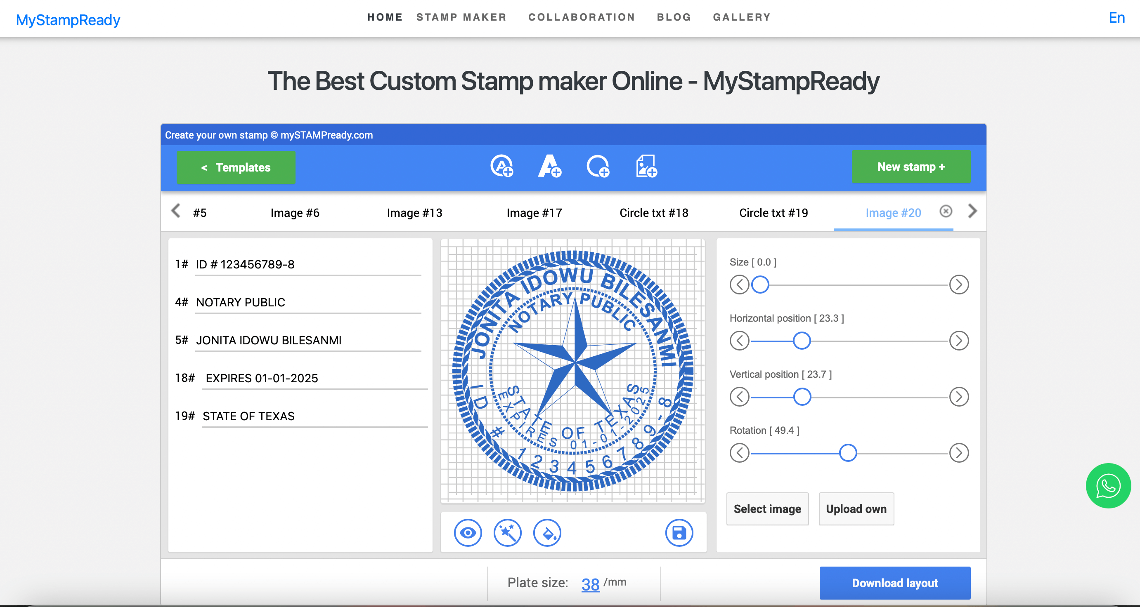
Task: Select the Image #20 tab
Action: click(893, 212)
